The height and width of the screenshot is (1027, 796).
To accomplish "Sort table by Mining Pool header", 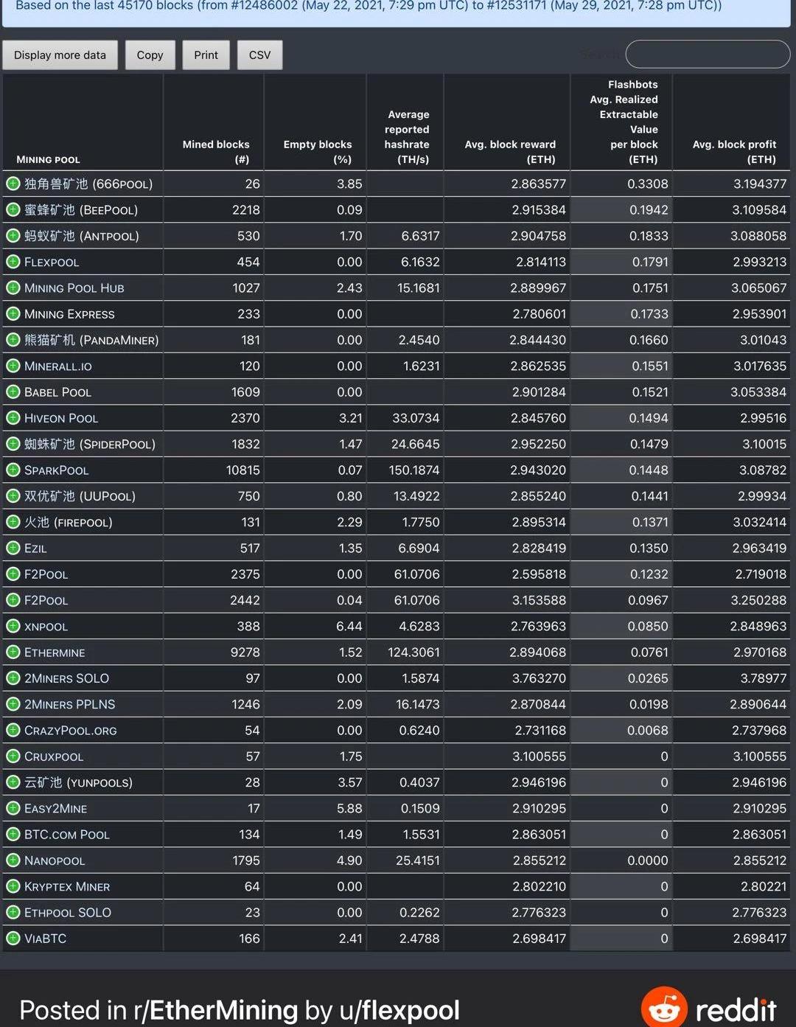I will coord(49,159).
